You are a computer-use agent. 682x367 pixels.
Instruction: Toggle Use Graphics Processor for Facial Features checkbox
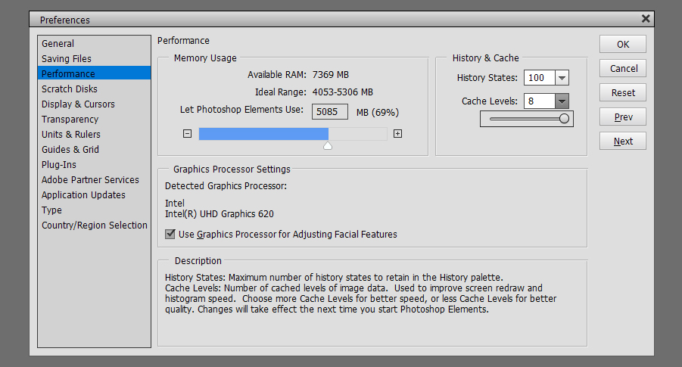(x=170, y=234)
